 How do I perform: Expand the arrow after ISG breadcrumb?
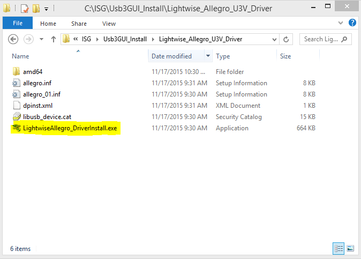97,39
